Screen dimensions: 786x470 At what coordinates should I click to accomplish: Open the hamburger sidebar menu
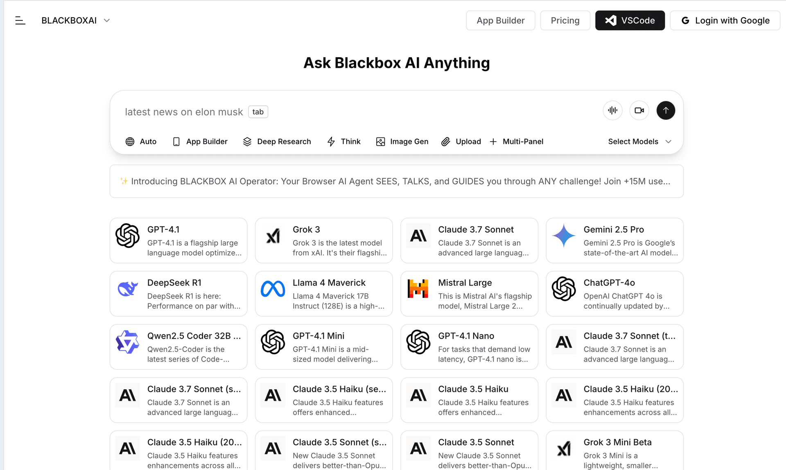[x=20, y=20]
